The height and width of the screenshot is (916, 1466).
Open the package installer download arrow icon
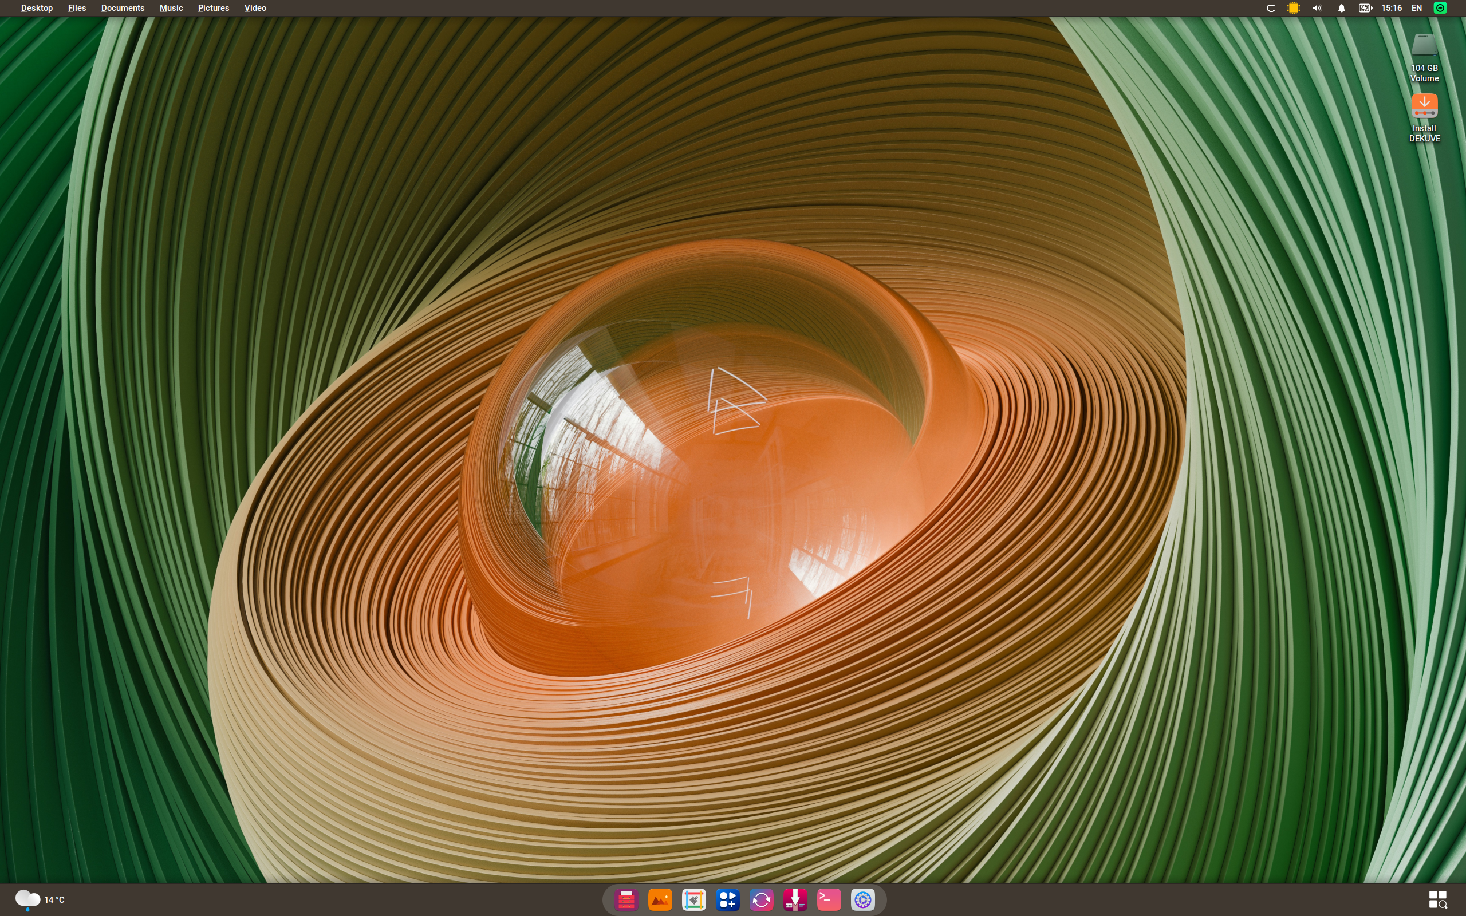[x=795, y=899]
